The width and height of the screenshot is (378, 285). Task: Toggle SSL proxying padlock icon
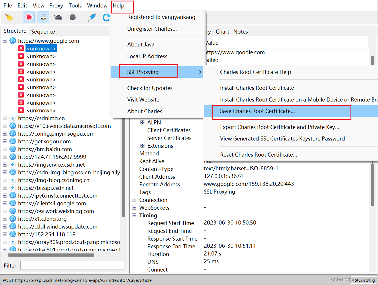click(x=43, y=17)
